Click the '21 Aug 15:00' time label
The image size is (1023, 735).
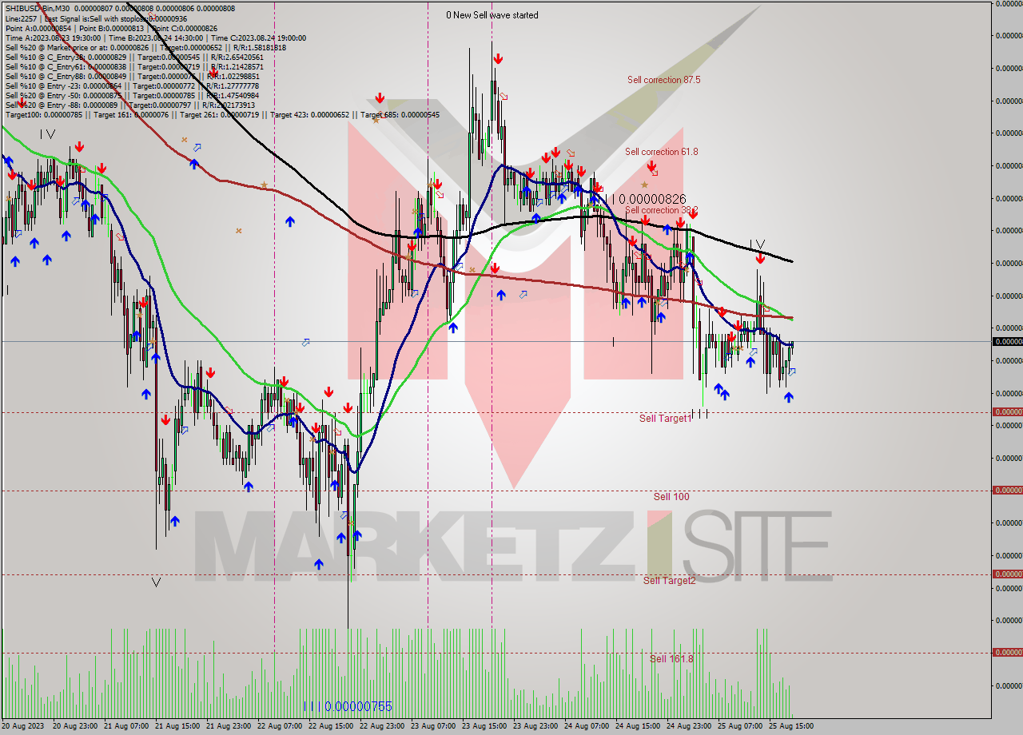click(177, 726)
